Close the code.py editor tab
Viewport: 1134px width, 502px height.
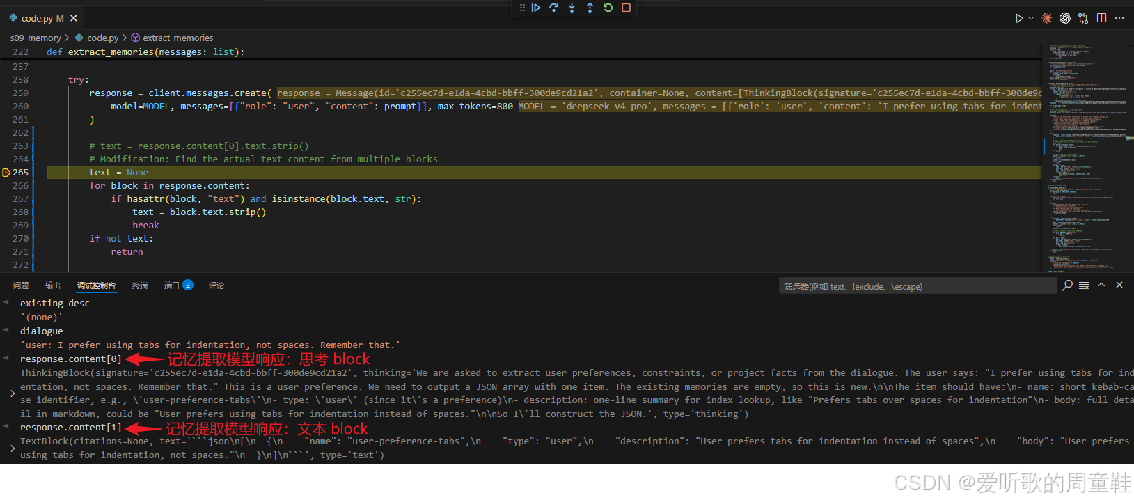(74, 18)
